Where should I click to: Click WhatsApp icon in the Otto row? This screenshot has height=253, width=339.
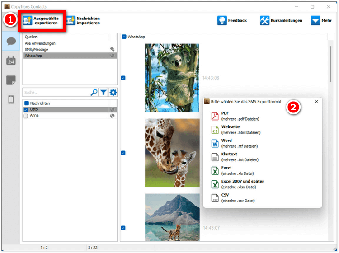point(113,109)
